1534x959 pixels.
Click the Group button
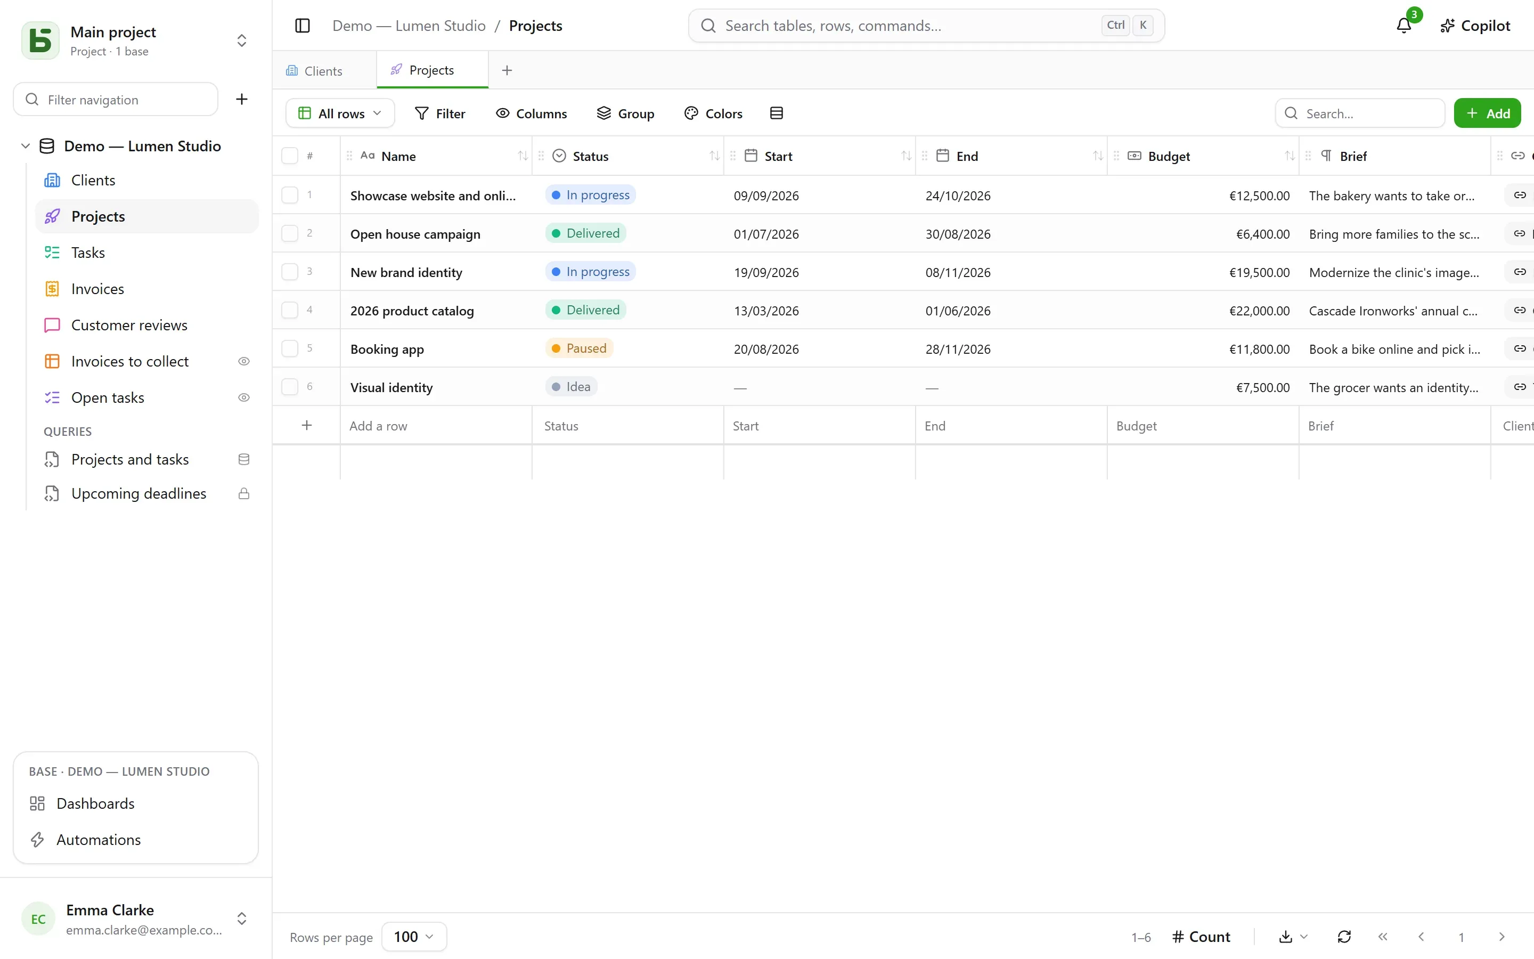coord(626,113)
